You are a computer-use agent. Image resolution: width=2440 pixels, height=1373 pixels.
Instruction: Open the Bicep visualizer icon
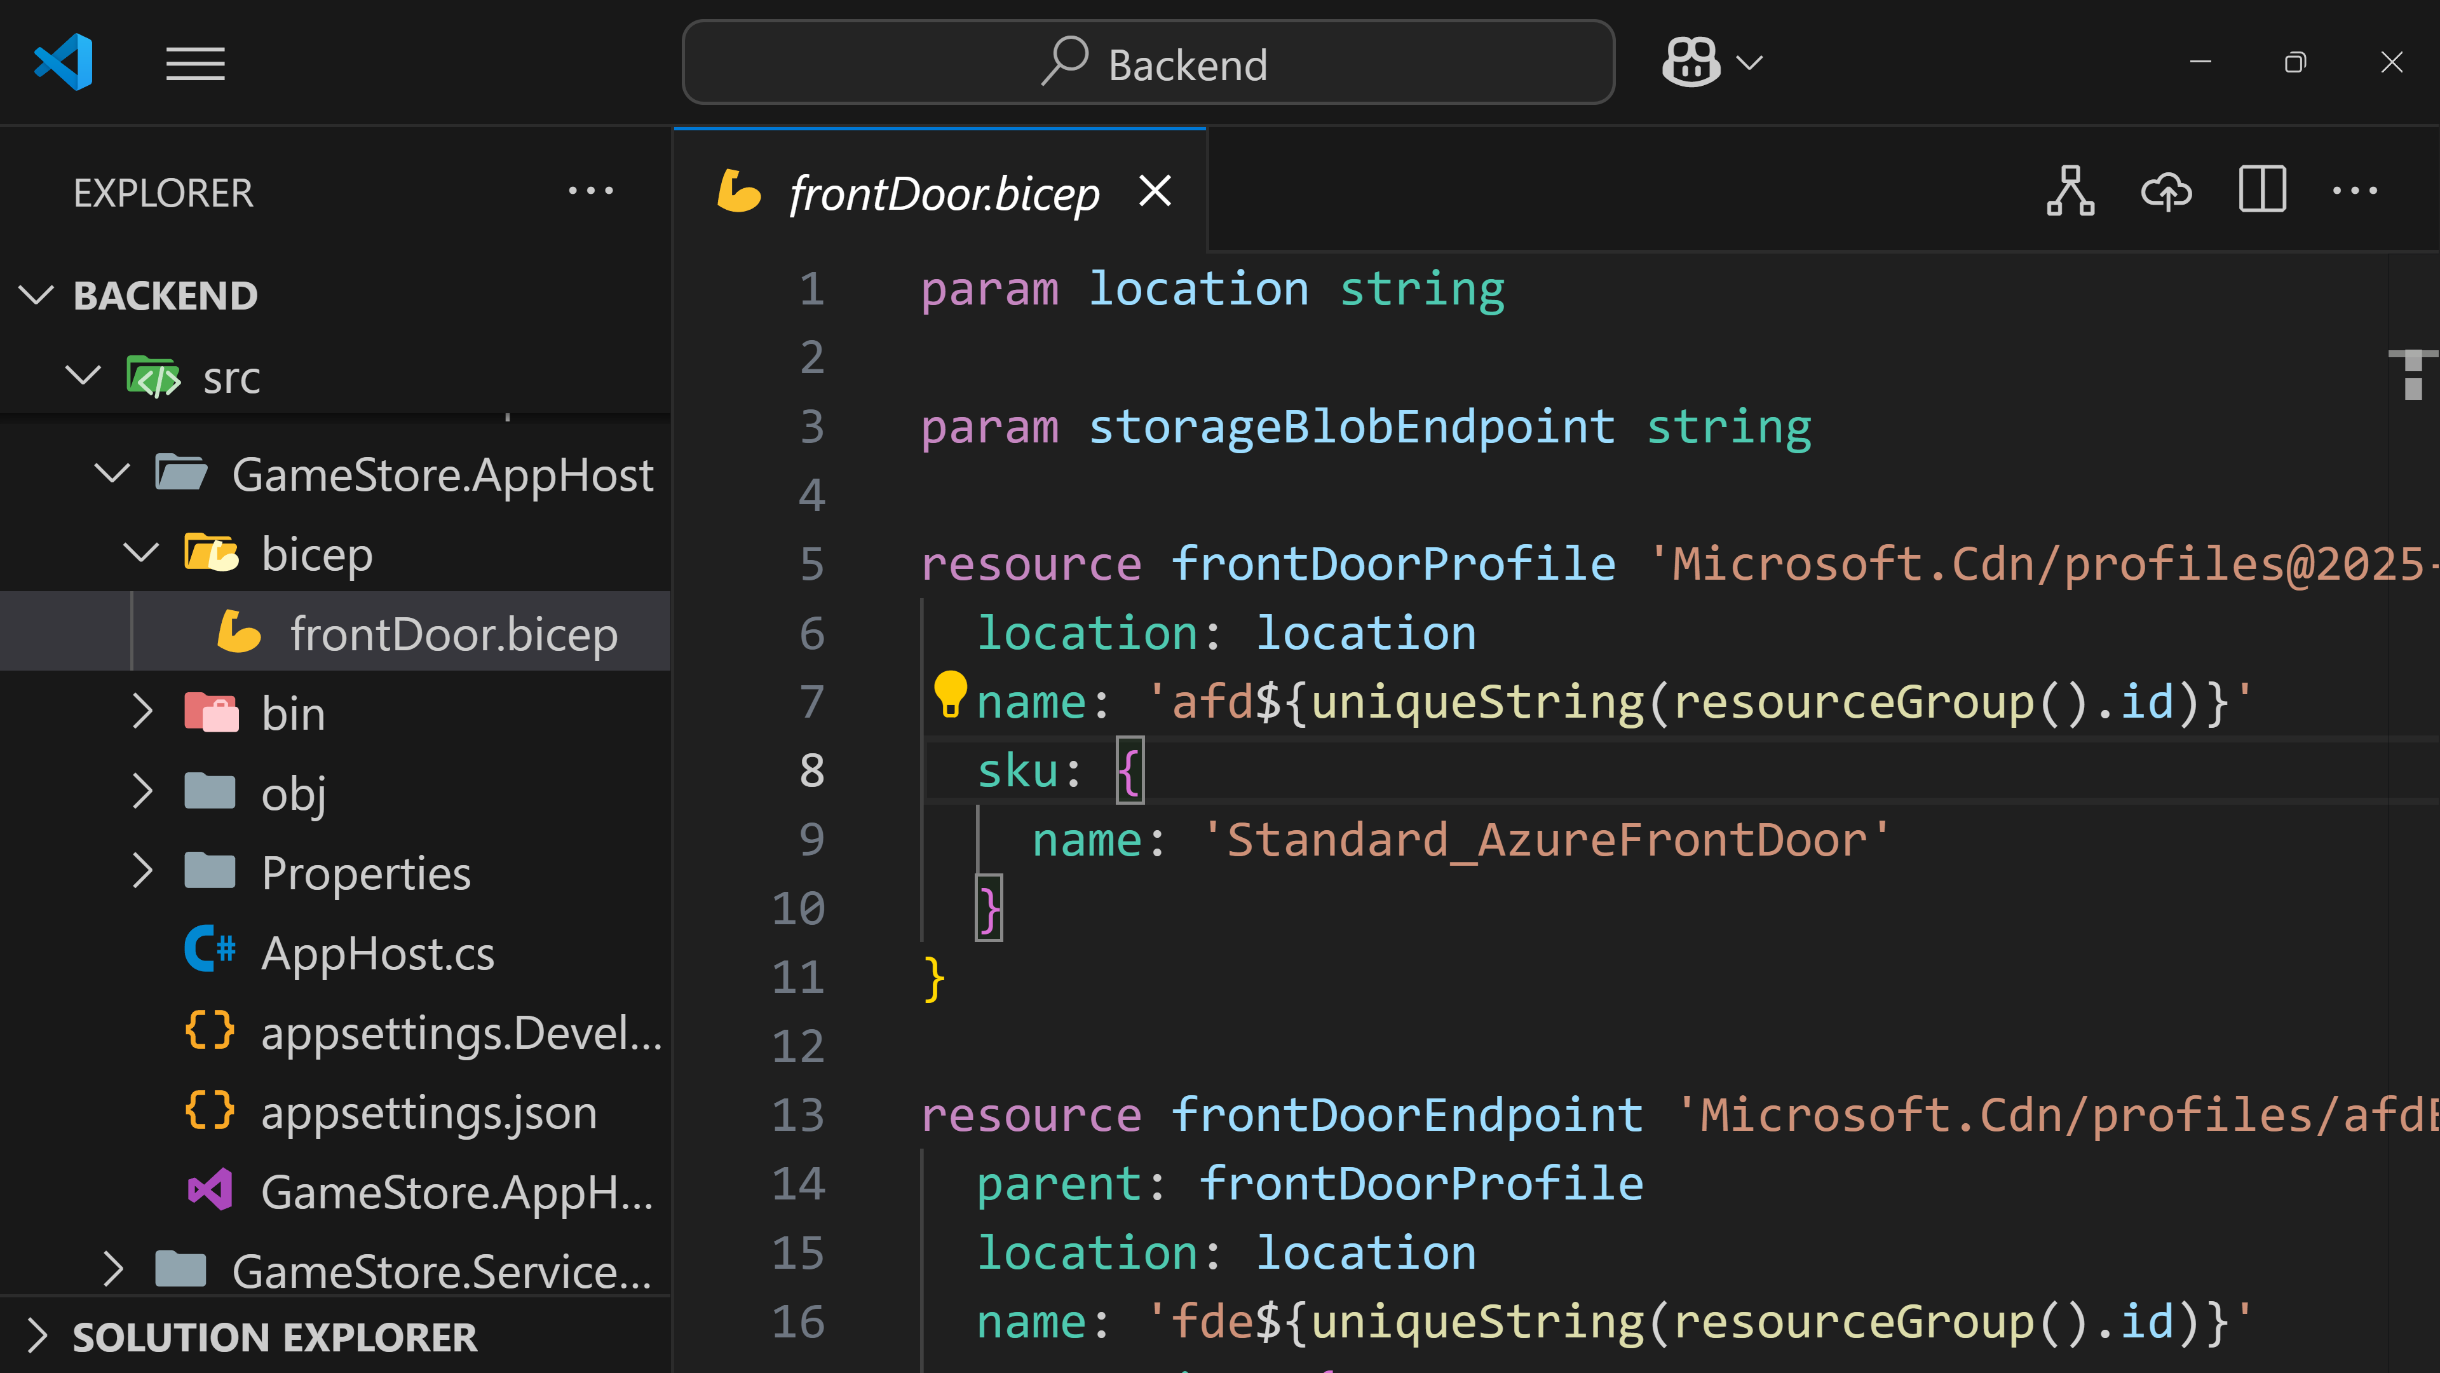click(2071, 191)
